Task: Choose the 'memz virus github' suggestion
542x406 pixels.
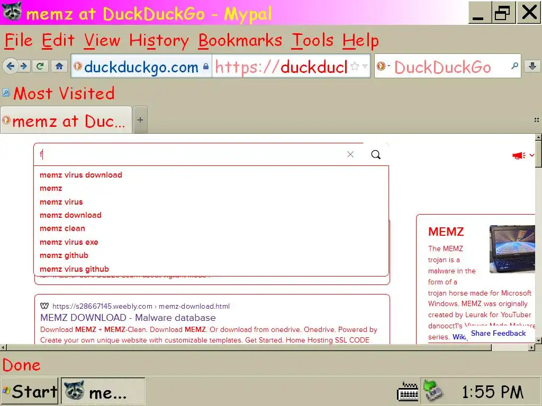Action: [211, 269]
